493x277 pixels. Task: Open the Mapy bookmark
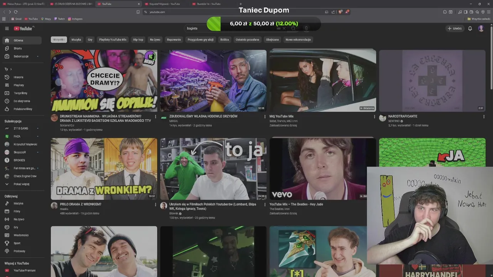[45, 19]
